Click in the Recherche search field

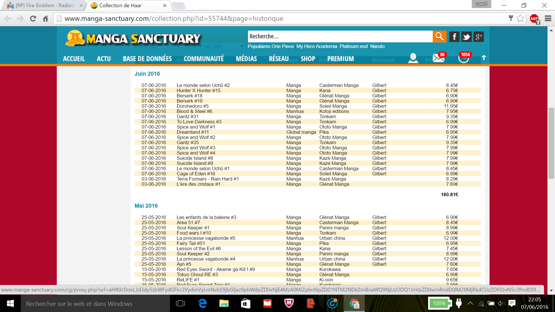click(x=340, y=36)
